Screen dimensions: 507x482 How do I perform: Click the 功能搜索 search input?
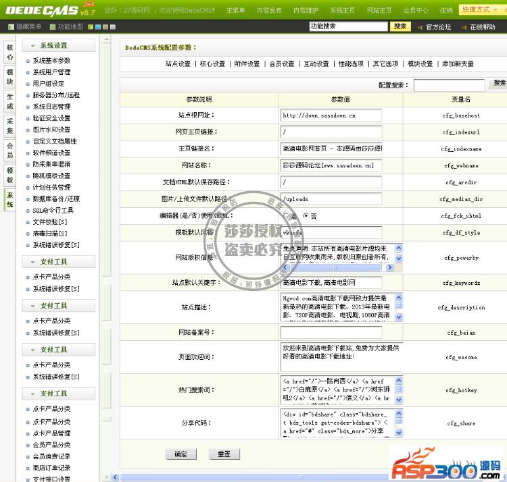pos(348,26)
